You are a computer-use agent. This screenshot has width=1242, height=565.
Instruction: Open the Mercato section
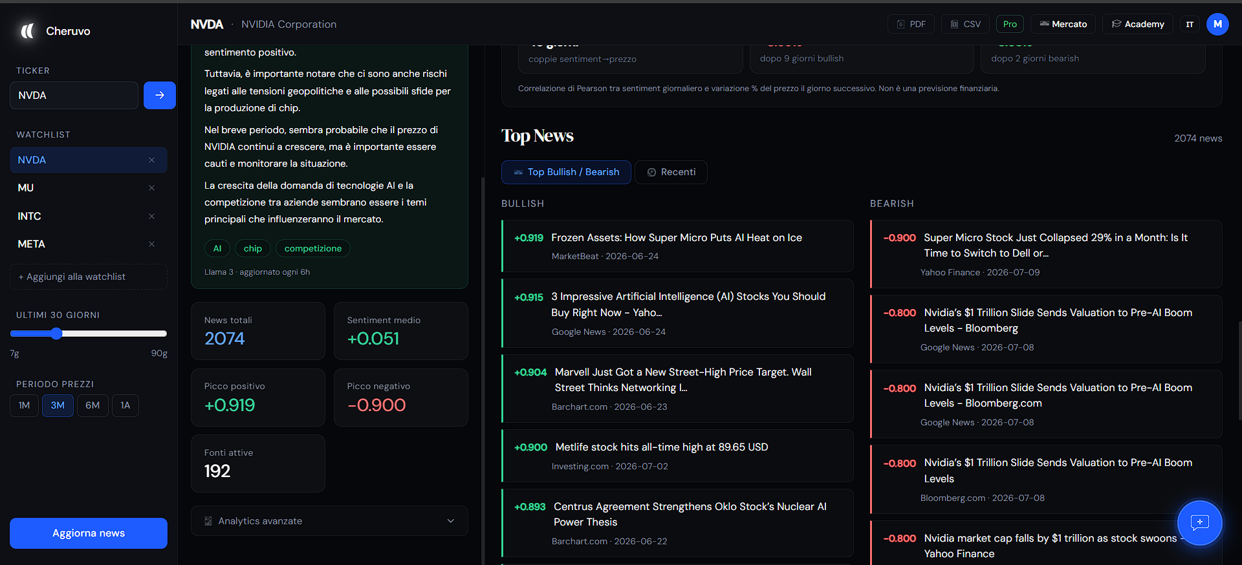click(x=1063, y=24)
